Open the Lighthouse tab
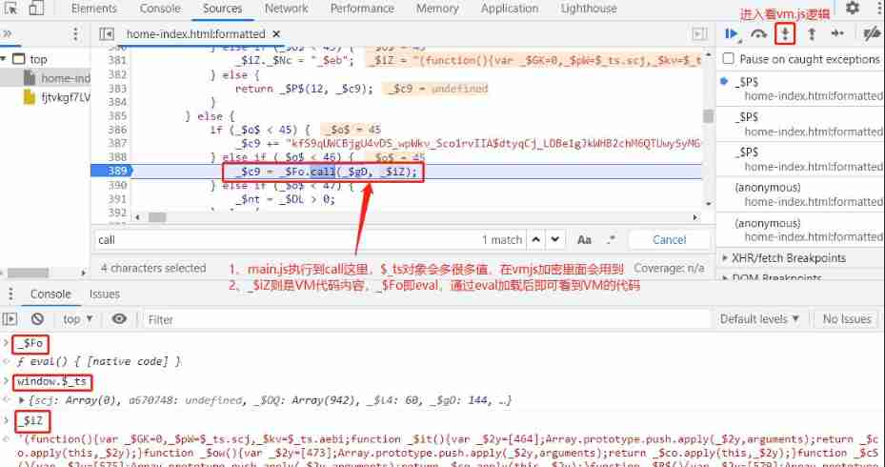This screenshot has width=885, height=467. (589, 9)
